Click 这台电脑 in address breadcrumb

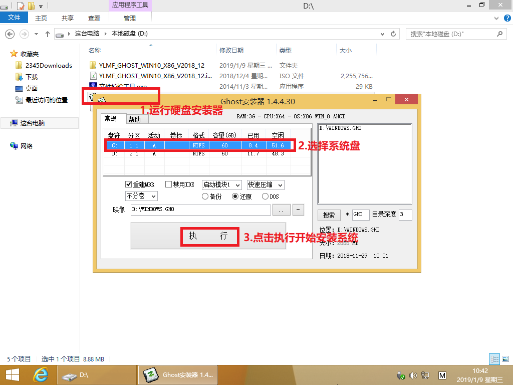tap(87, 34)
